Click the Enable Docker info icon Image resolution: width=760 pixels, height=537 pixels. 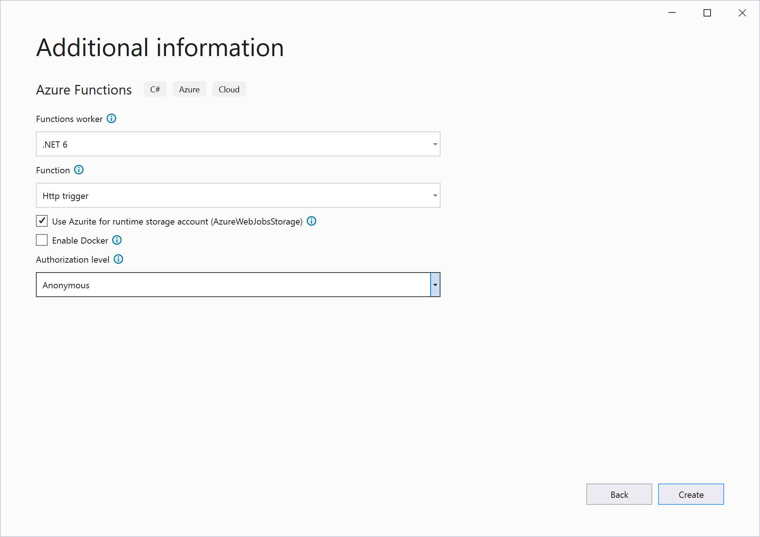pyautogui.click(x=117, y=240)
